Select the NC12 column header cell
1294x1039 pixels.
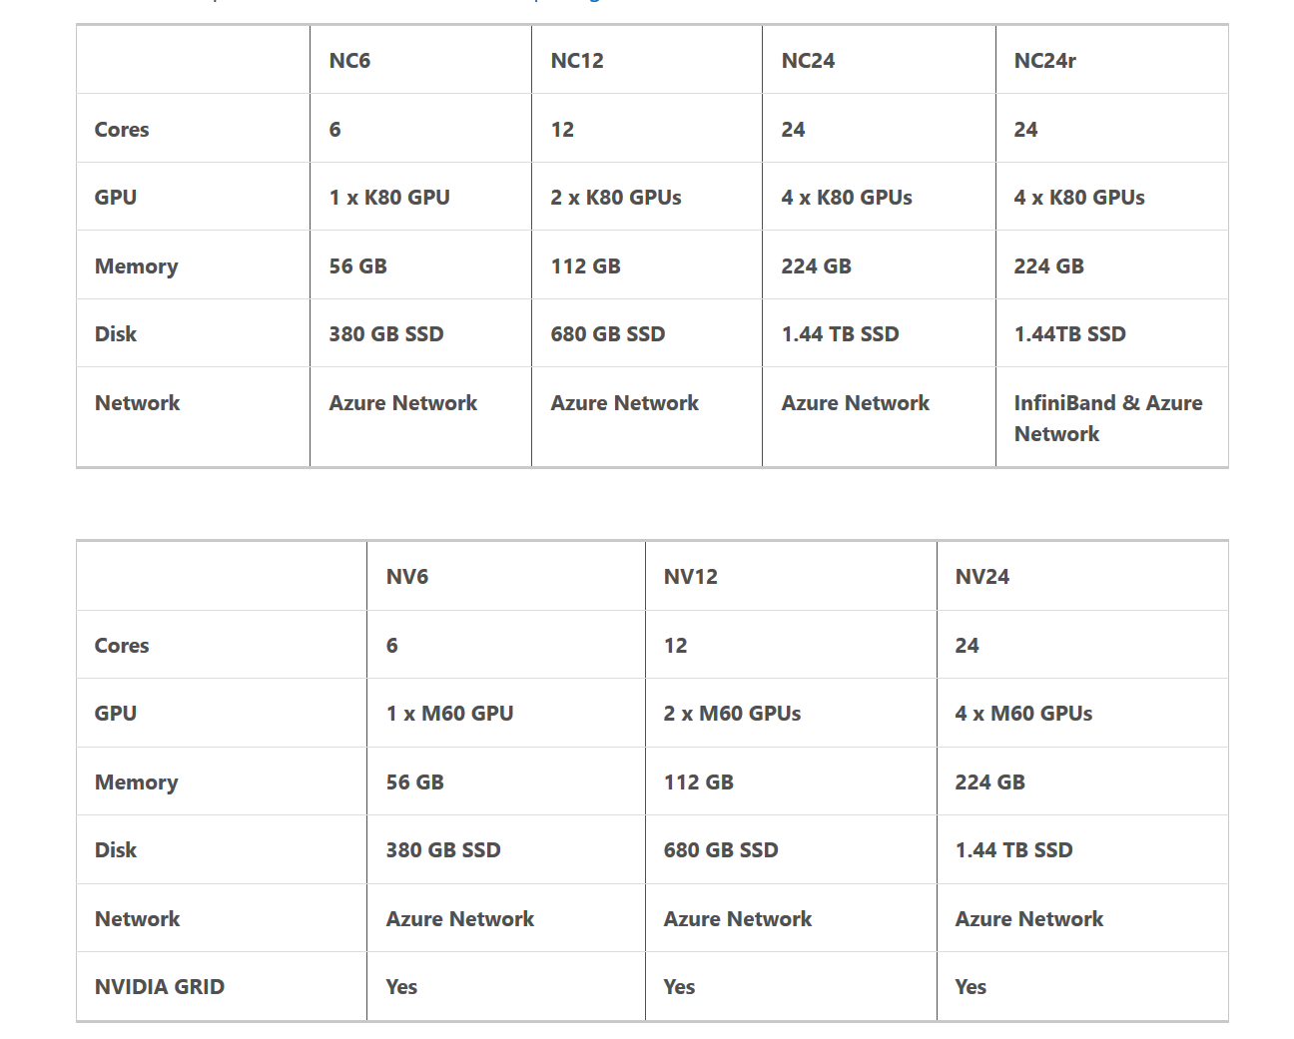click(x=647, y=60)
